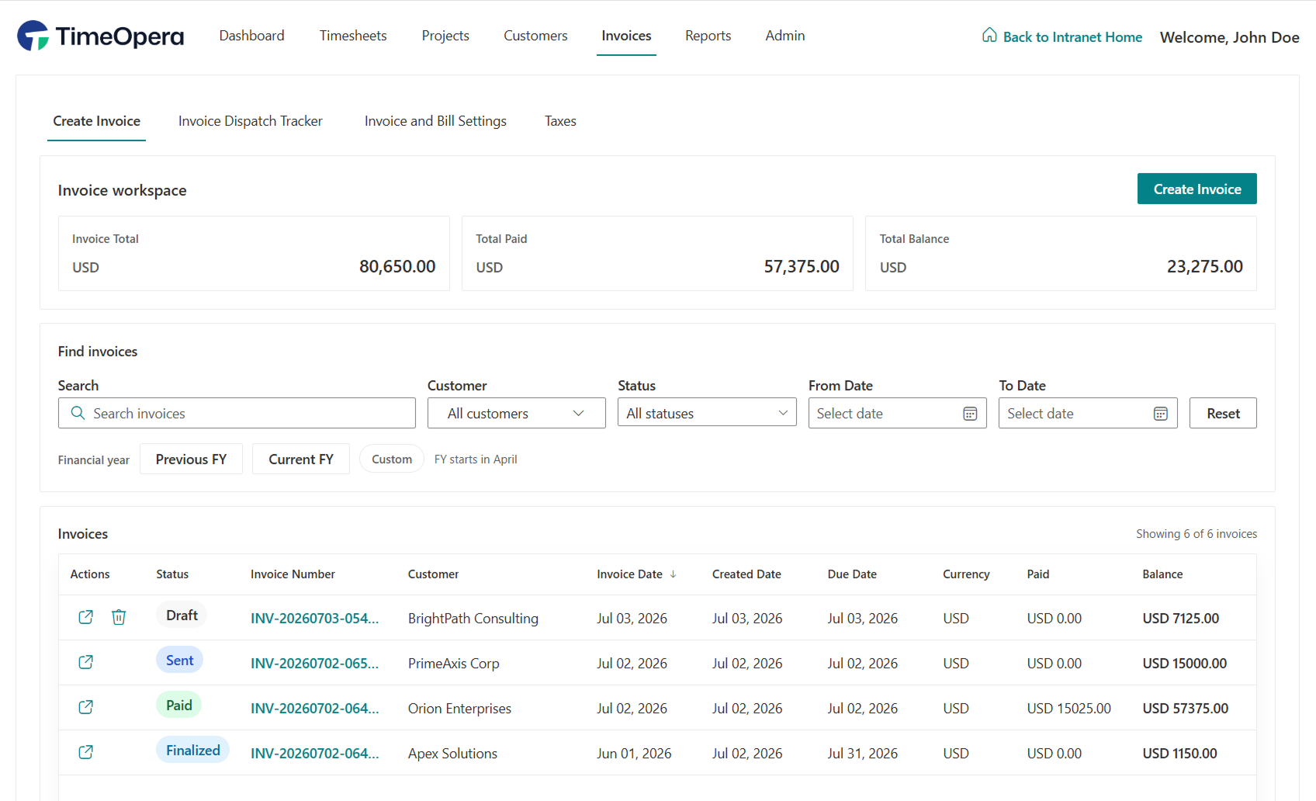Viewport: 1316px width, 801px height.
Task: Click the PrimeAxis Corp customer cell
Action: click(454, 664)
